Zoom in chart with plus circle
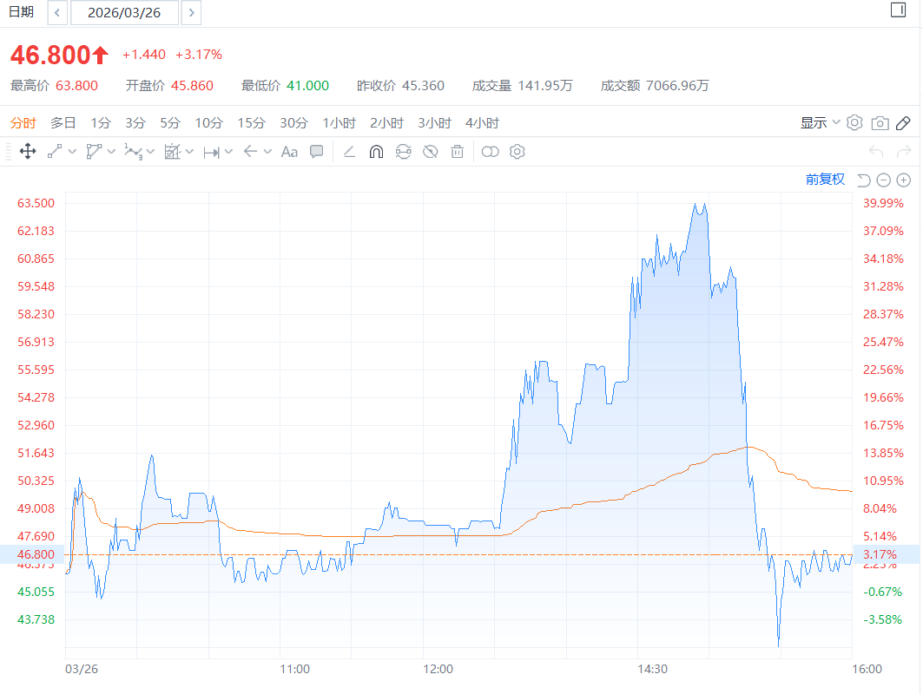Viewport: 923px width, 694px height. [903, 180]
